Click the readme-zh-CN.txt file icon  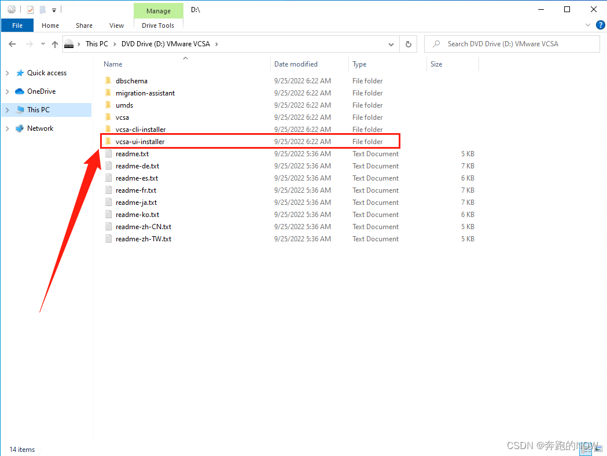(108, 226)
